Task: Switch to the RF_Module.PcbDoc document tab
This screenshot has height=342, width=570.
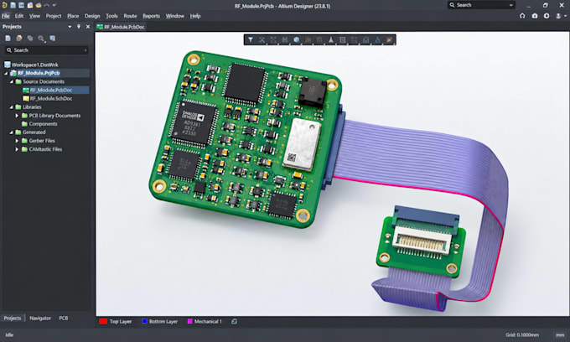Action: [121, 27]
